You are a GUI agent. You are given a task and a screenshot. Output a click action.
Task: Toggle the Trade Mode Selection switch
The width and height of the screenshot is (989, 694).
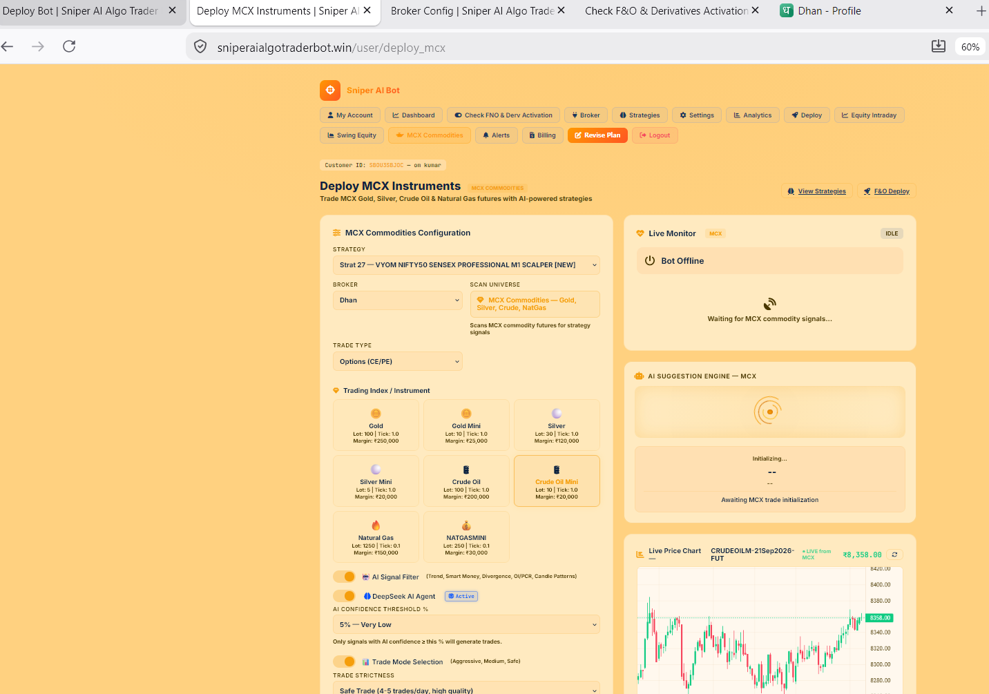344,662
